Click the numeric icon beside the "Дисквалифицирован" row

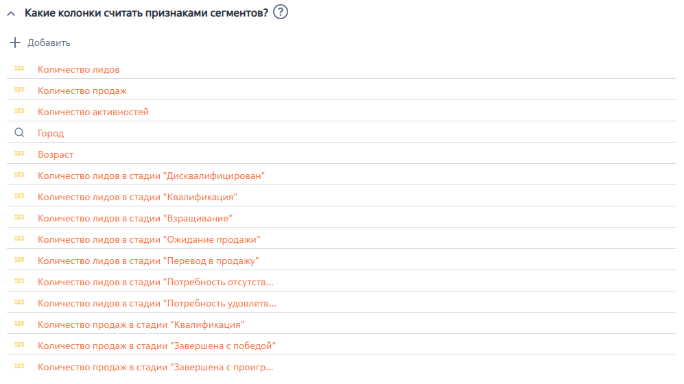coord(19,175)
